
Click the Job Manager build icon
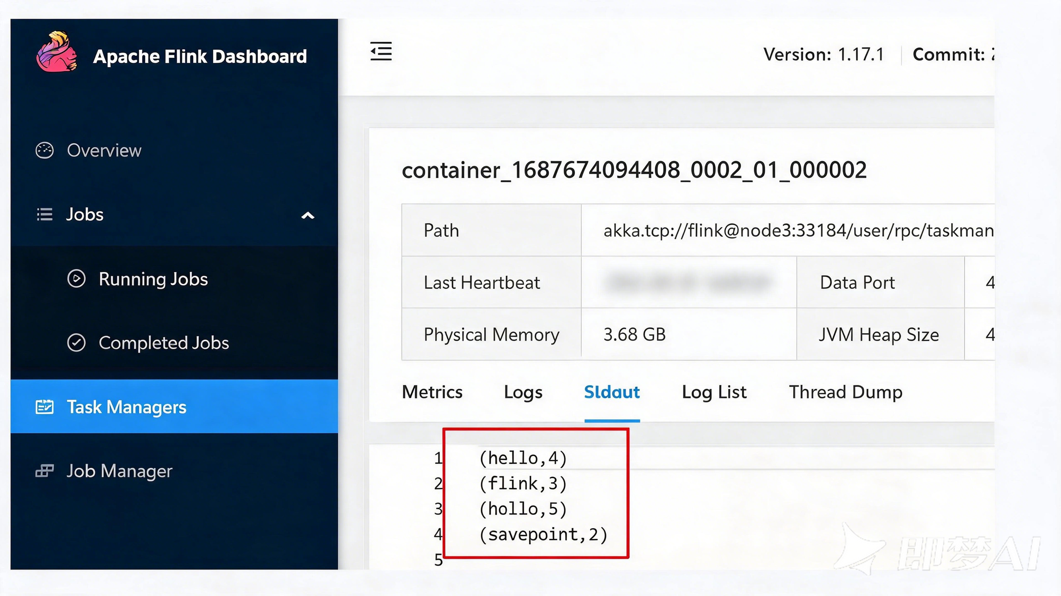tap(44, 471)
